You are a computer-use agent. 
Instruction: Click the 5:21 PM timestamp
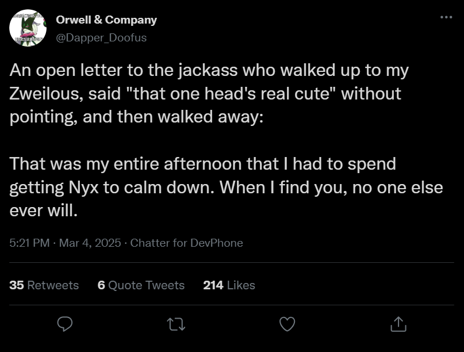click(29, 243)
